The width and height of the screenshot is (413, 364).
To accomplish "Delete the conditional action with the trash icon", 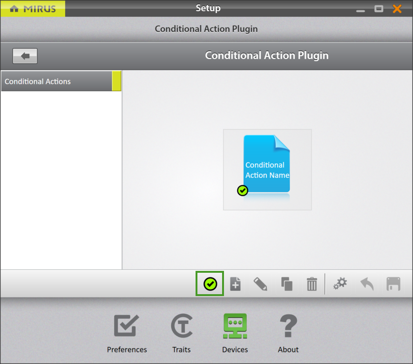I will (x=312, y=283).
